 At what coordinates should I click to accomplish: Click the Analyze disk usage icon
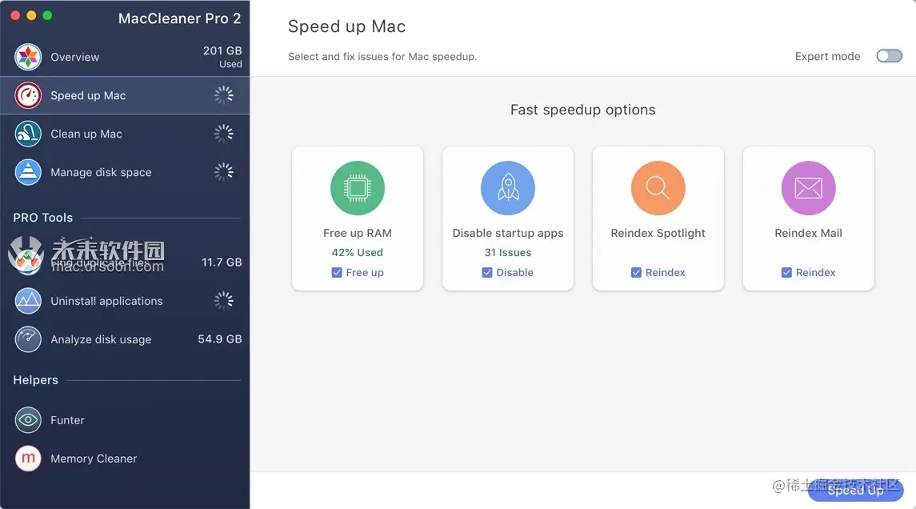pos(28,339)
